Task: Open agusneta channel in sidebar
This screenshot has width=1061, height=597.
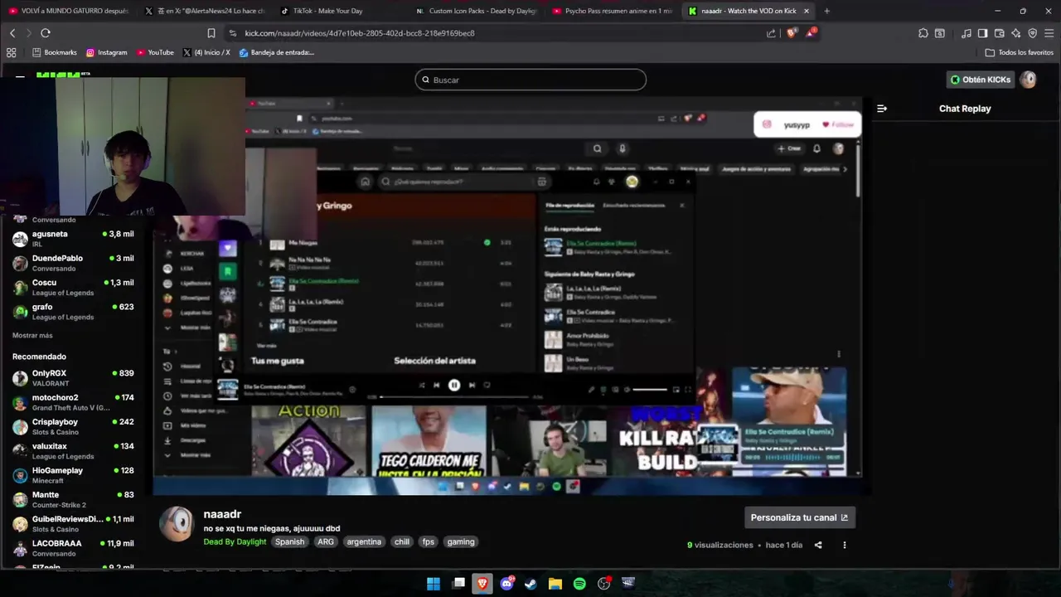Action: [73, 239]
